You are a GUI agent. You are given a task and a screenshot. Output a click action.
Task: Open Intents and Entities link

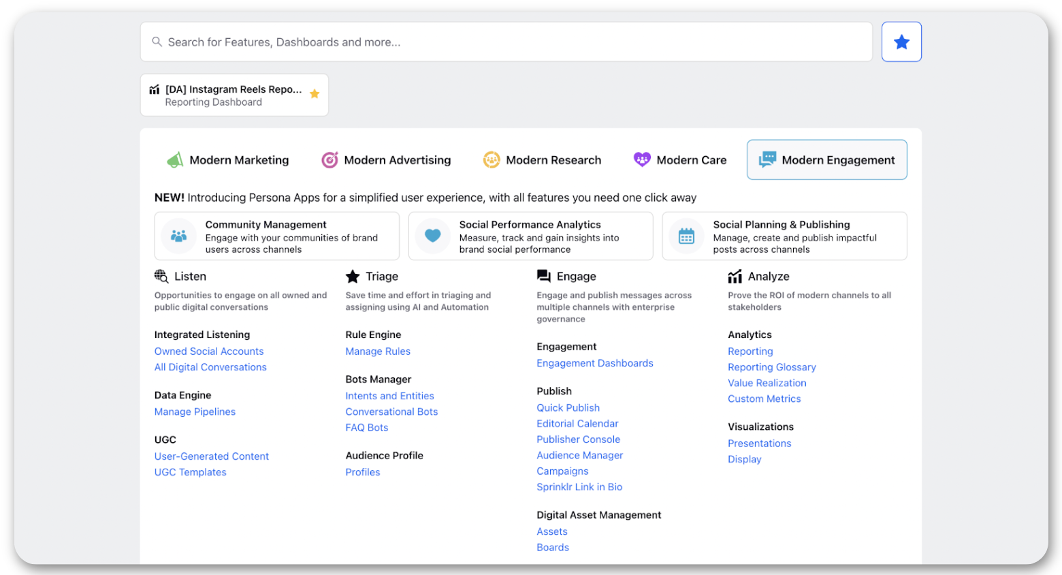point(389,396)
